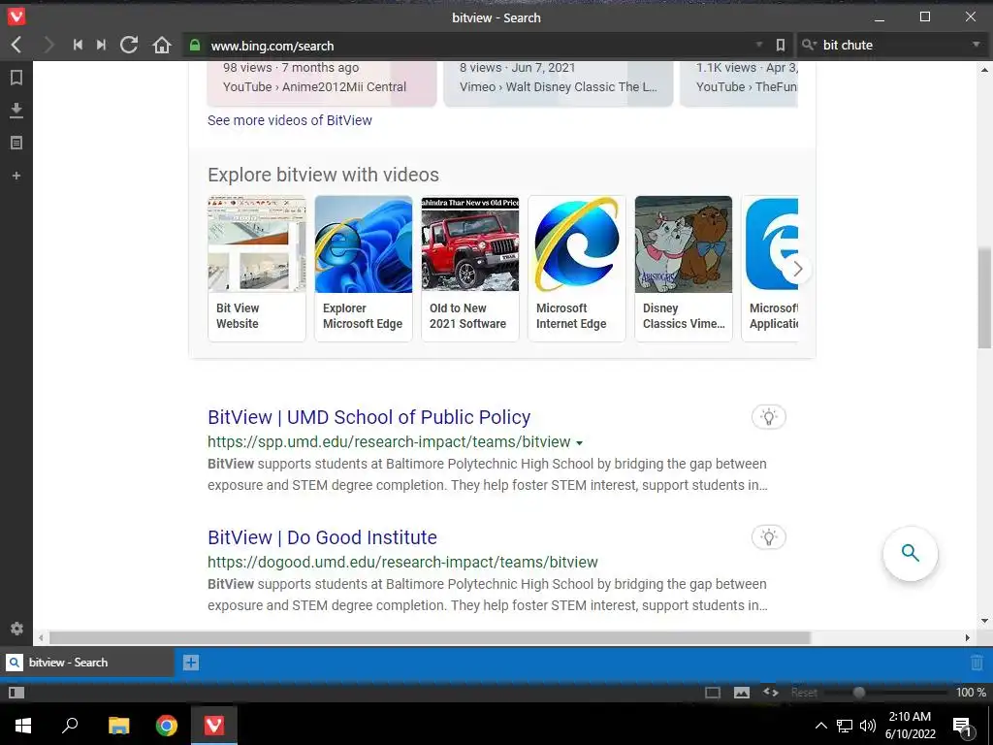Open the 'Explorer Microsoft Edge' video card
Screen dimensions: 993x745
[364, 269]
